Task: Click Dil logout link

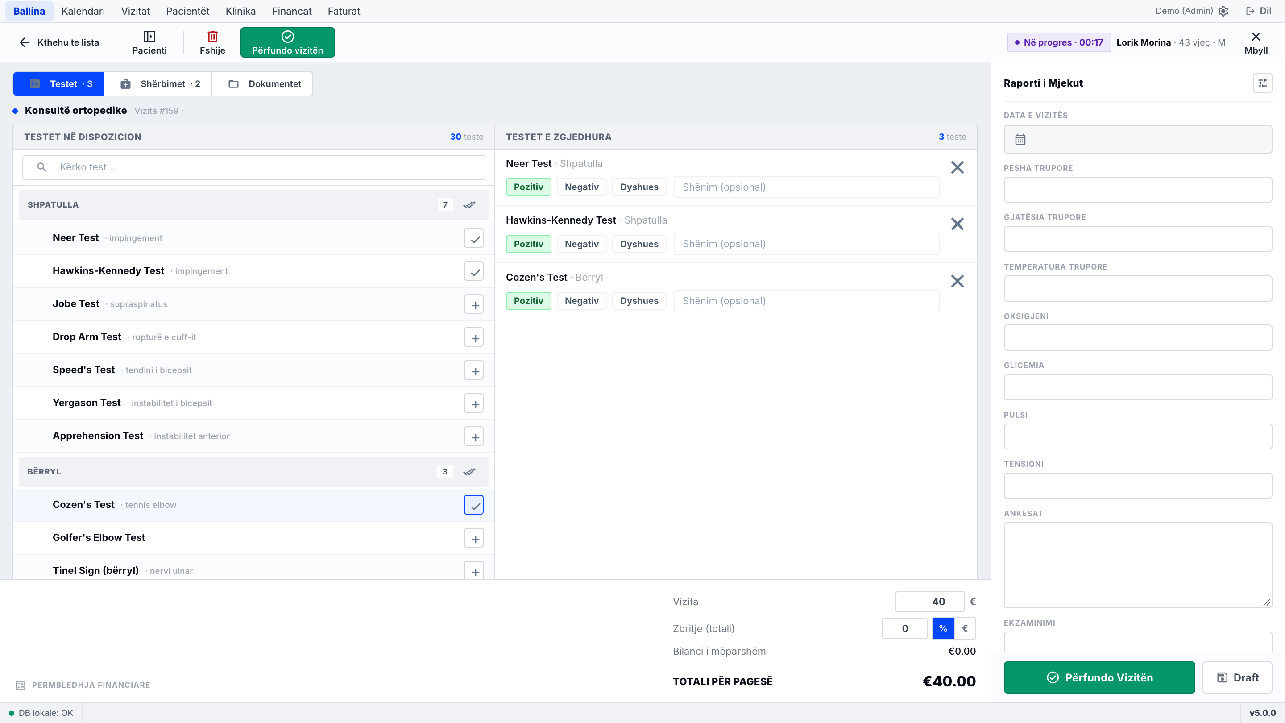Action: [x=1259, y=11]
